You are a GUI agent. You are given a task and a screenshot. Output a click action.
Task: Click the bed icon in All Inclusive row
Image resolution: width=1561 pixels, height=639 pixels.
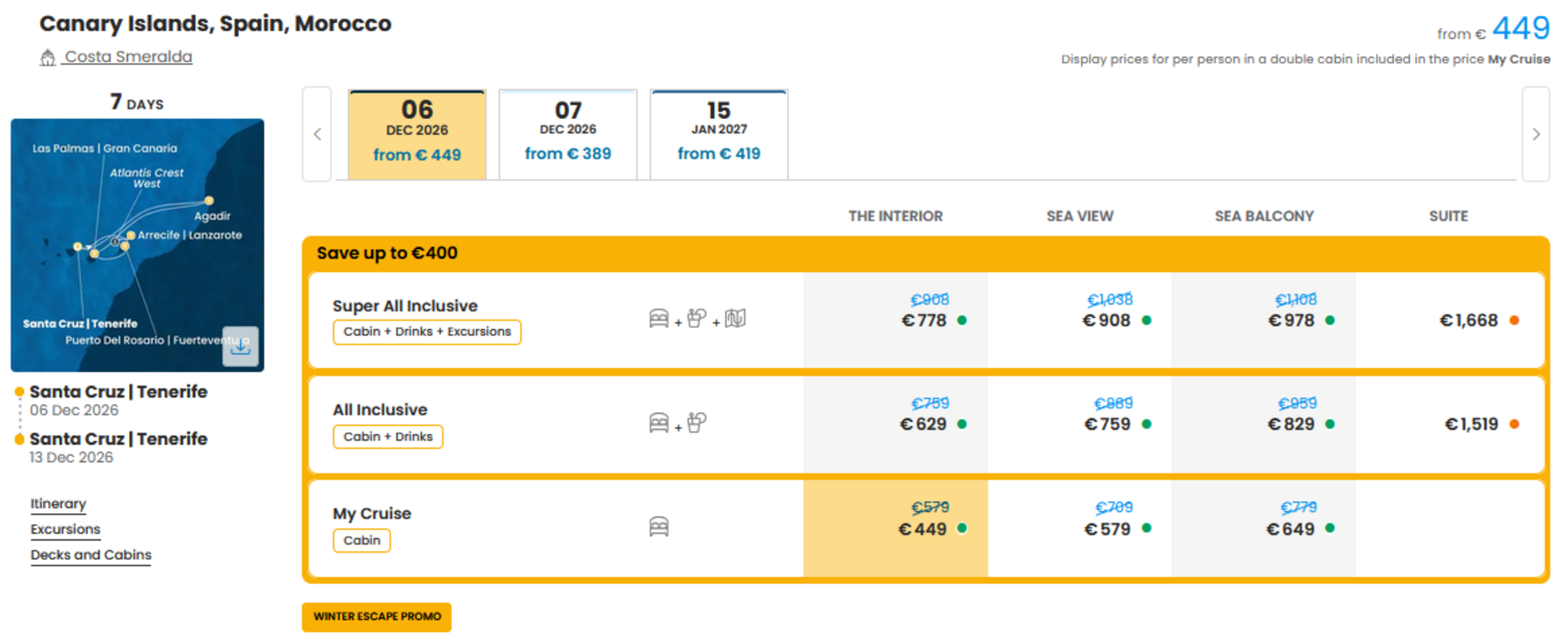click(659, 423)
